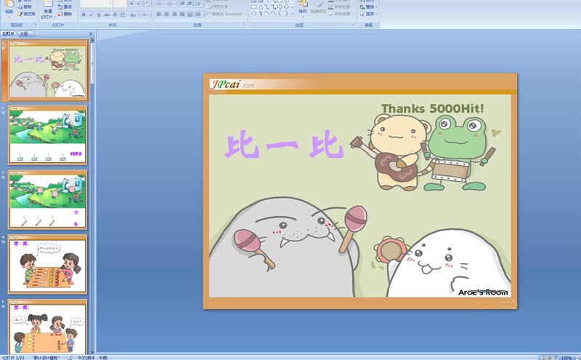Screen dimensions: 581x360
Task: Select slide 5 thumbnail with four children
Action: coord(47,327)
